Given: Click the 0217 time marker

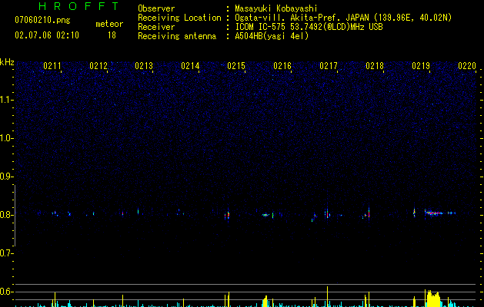Looking at the screenshot, I should pos(329,66).
